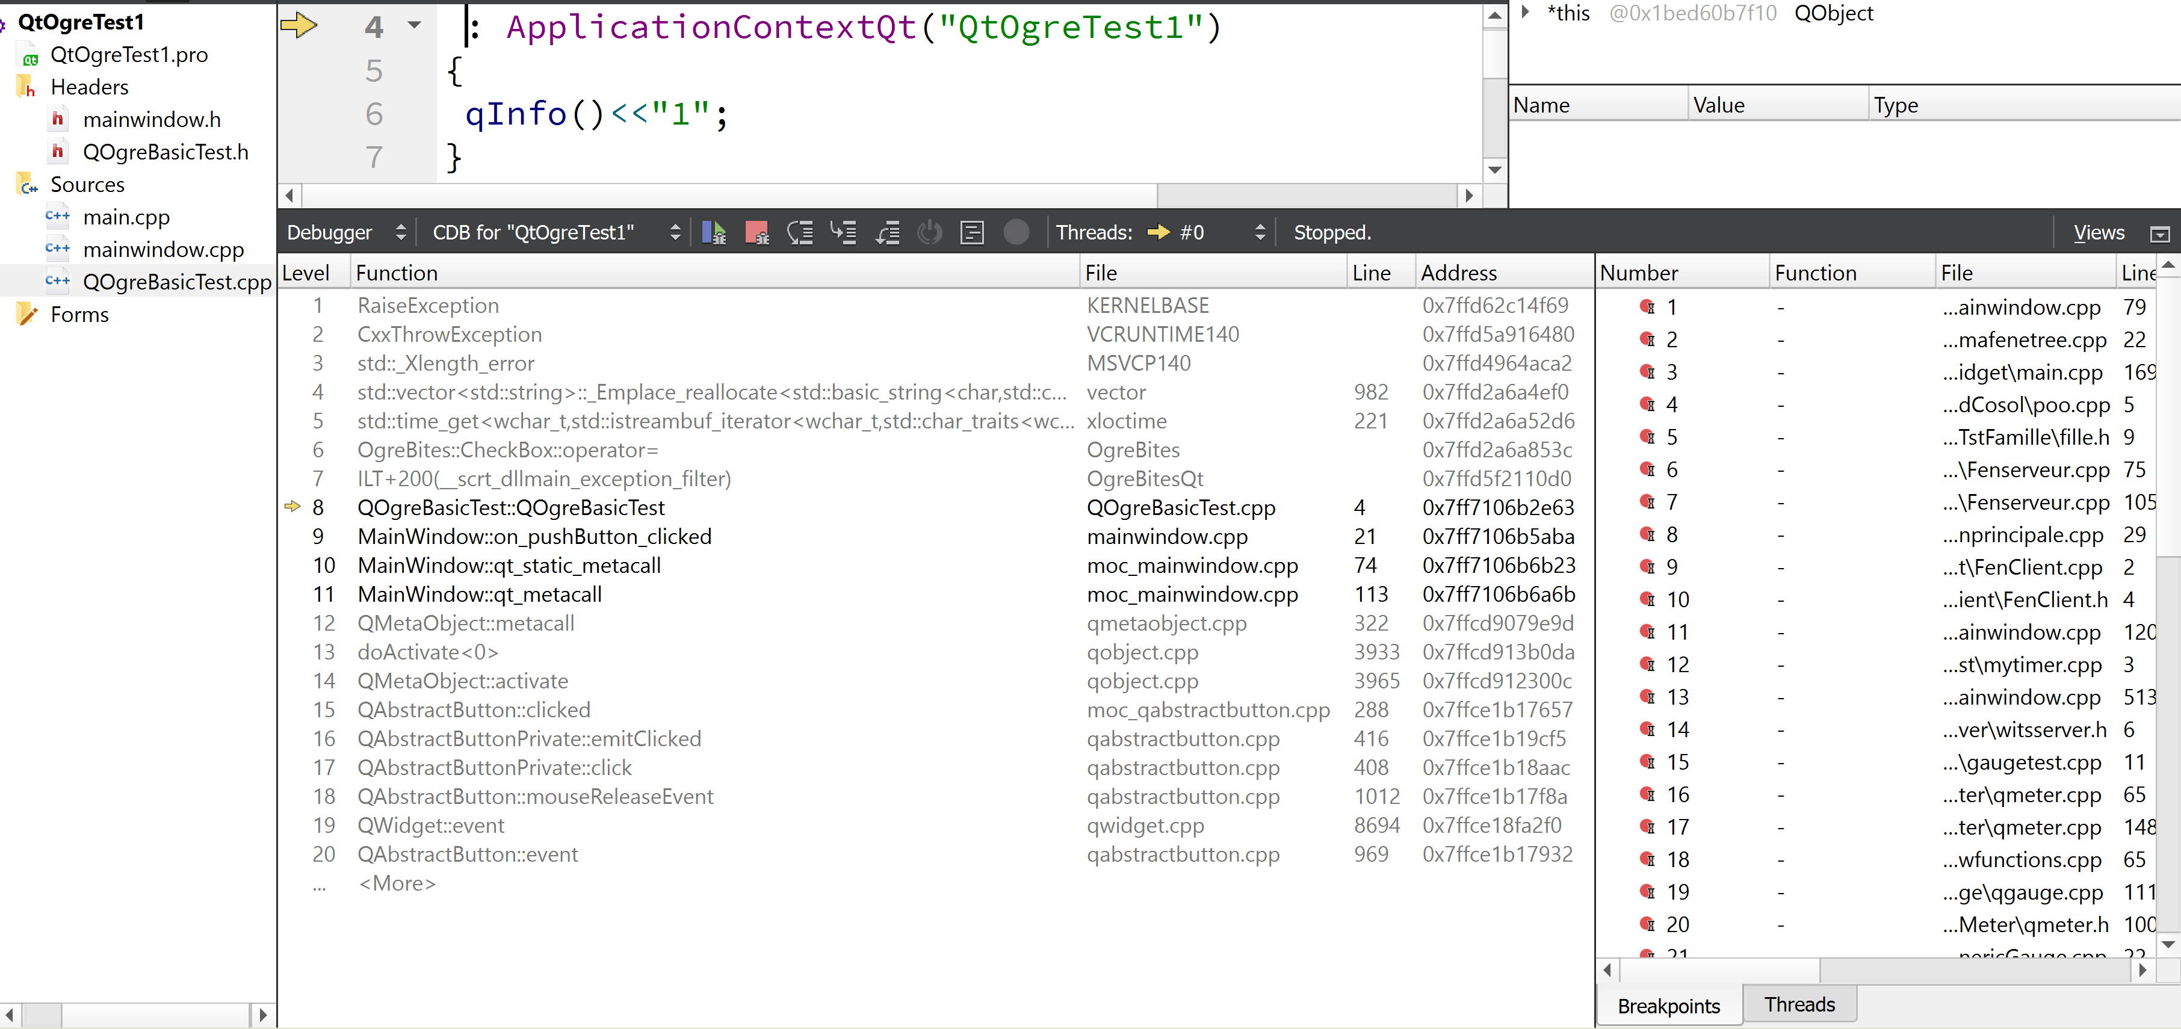Click the locals Type column header
Viewport: 2181px width, 1029px height.
point(2023,105)
